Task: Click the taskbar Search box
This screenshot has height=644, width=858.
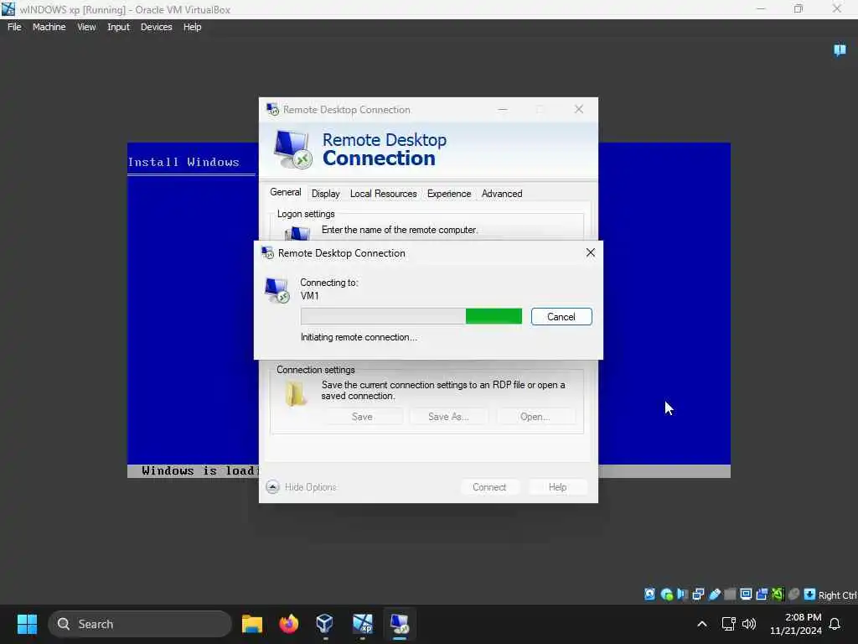Action: pos(140,624)
